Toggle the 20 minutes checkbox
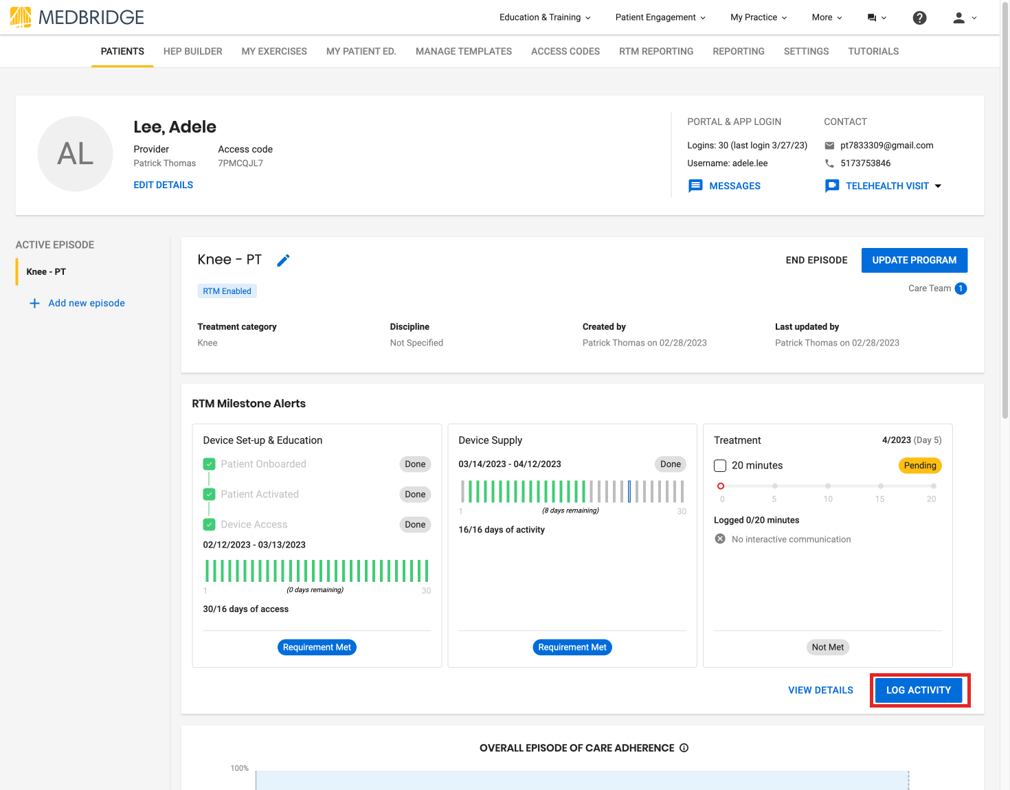 click(720, 466)
